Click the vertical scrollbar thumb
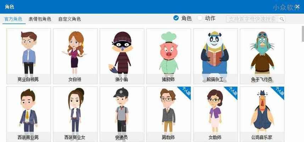 pyautogui.click(x=303, y=34)
